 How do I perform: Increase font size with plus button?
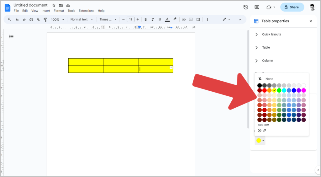pos(138,19)
